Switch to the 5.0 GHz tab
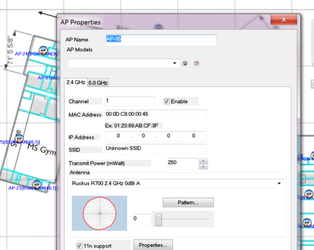Viewport: 314px width, 250px height. pos(98,82)
